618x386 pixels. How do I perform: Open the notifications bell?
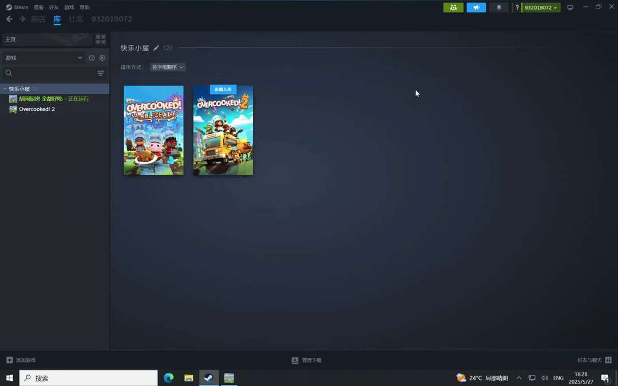(498, 7)
